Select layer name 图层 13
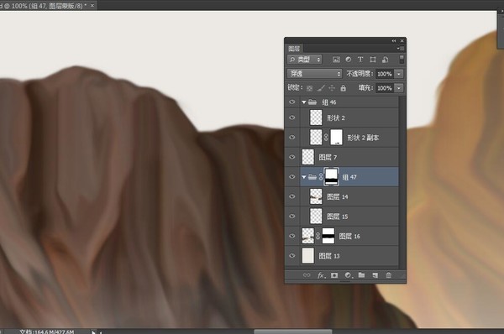Screen dimensions: 504x334 point(329,256)
